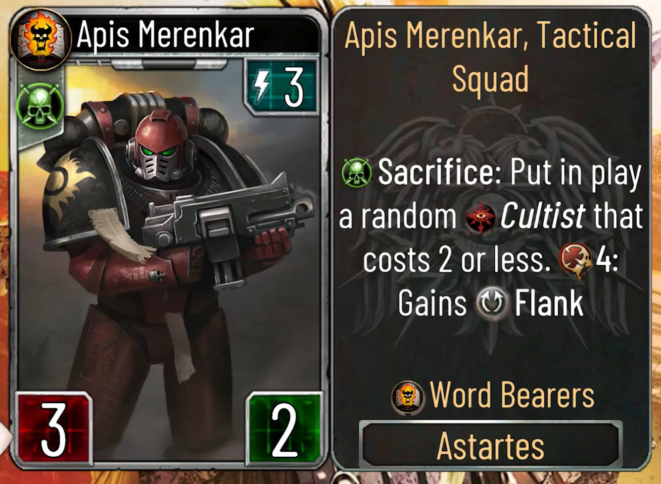Viewport: 661px width, 484px height.
Task: Click the red skull icon before 4
Action: point(575,260)
